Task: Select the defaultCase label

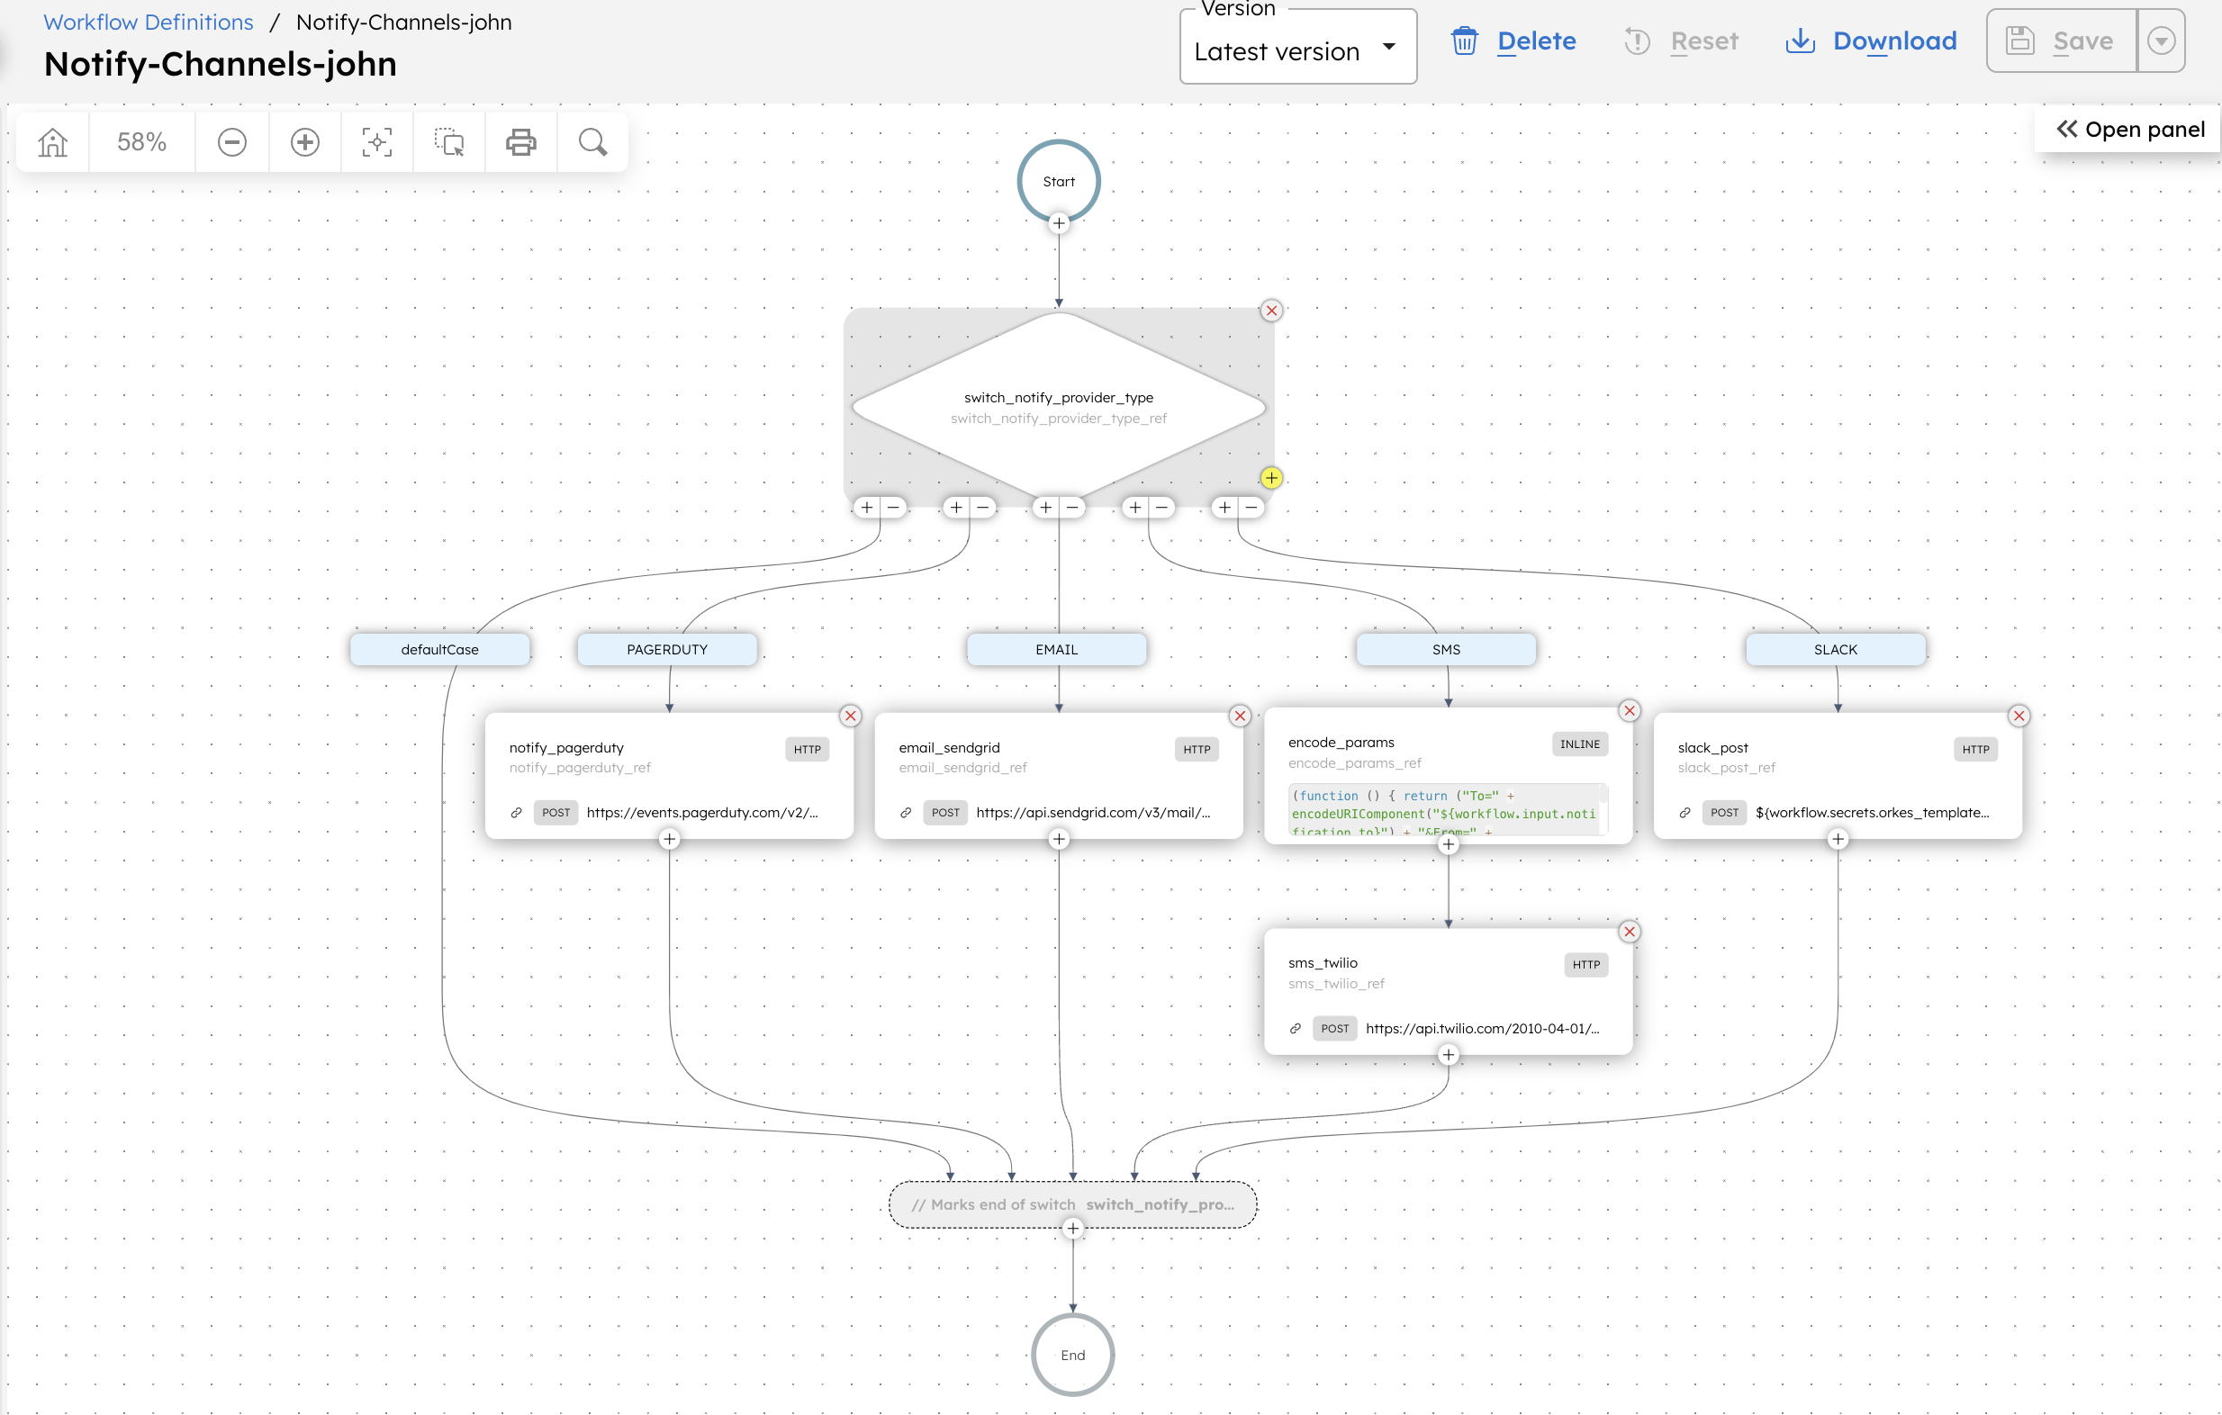Action: pos(440,649)
